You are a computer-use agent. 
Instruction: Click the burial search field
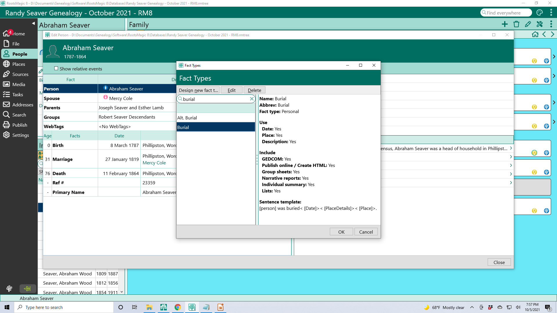pos(216,99)
